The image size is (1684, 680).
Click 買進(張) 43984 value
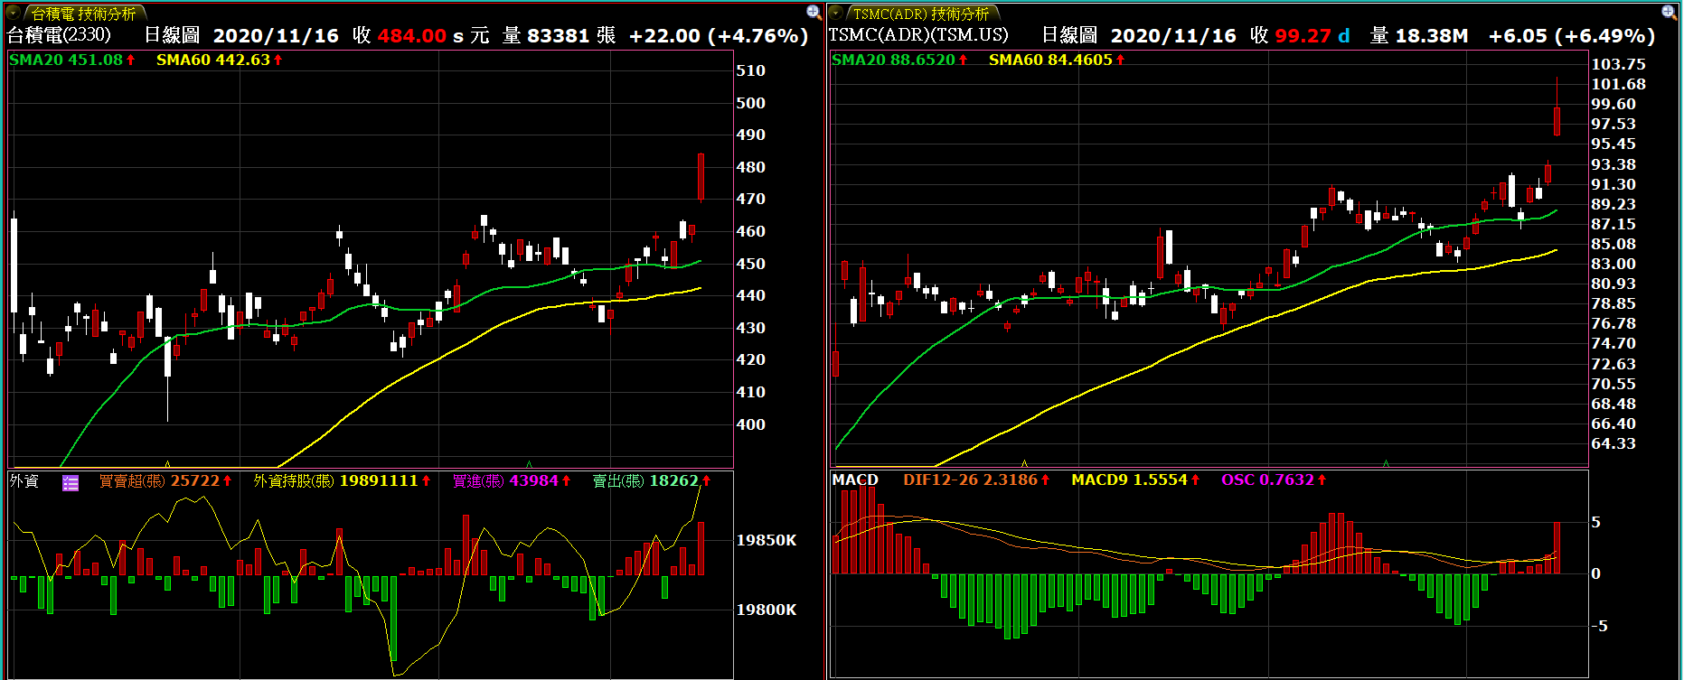click(x=512, y=480)
